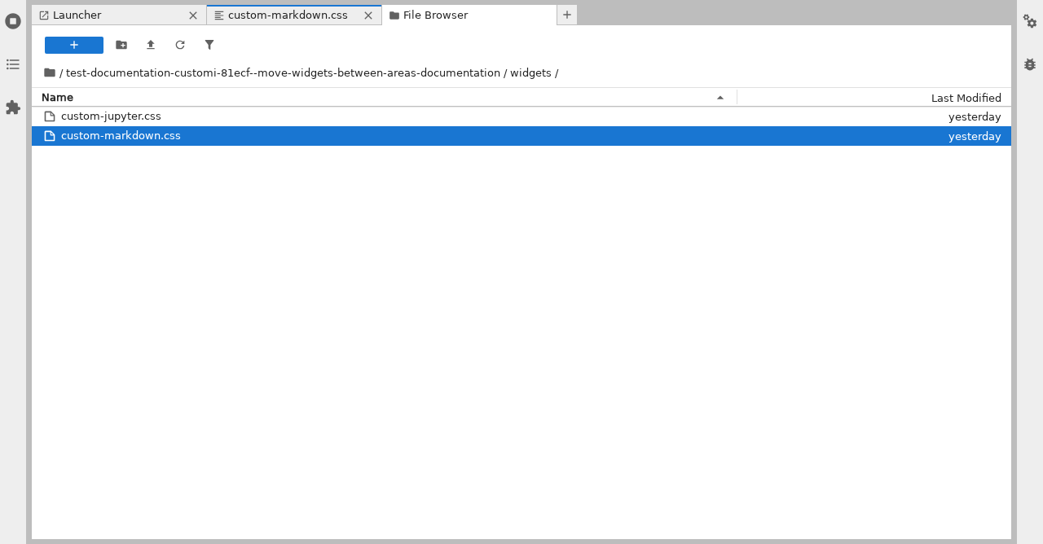Open the Debugger bug panel
1043x544 pixels.
click(x=1030, y=64)
